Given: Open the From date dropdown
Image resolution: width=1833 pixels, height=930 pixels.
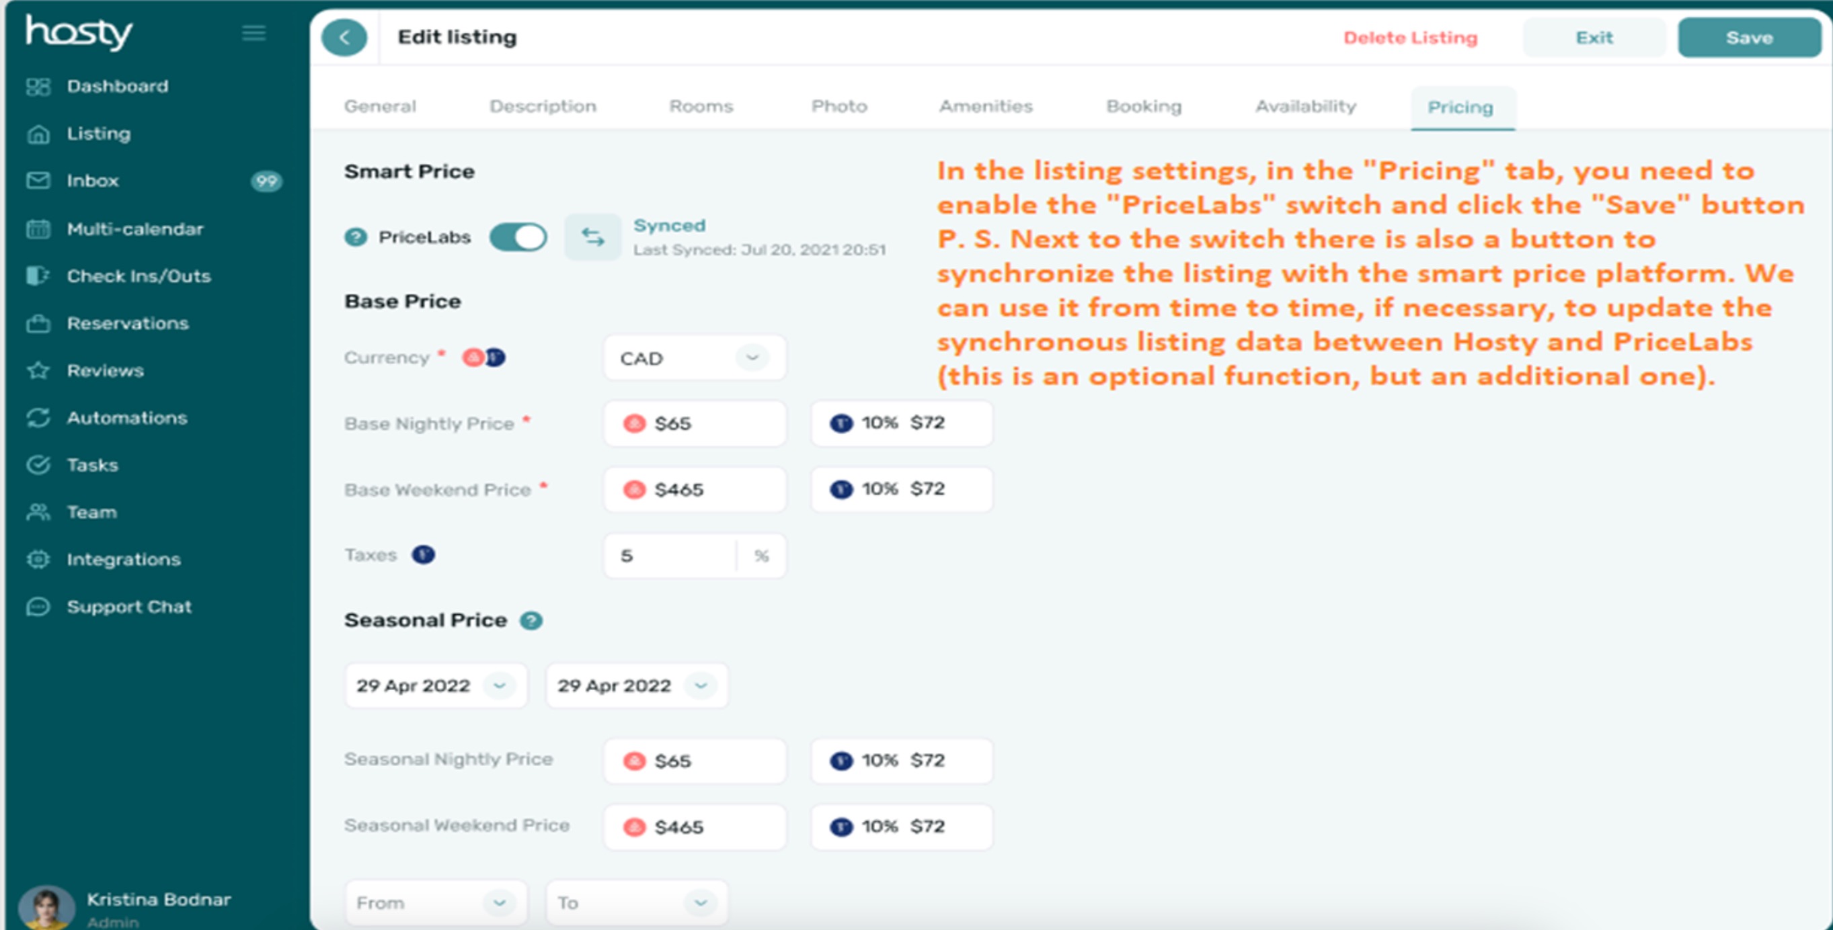Looking at the screenshot, I should (x=436, y=903).
